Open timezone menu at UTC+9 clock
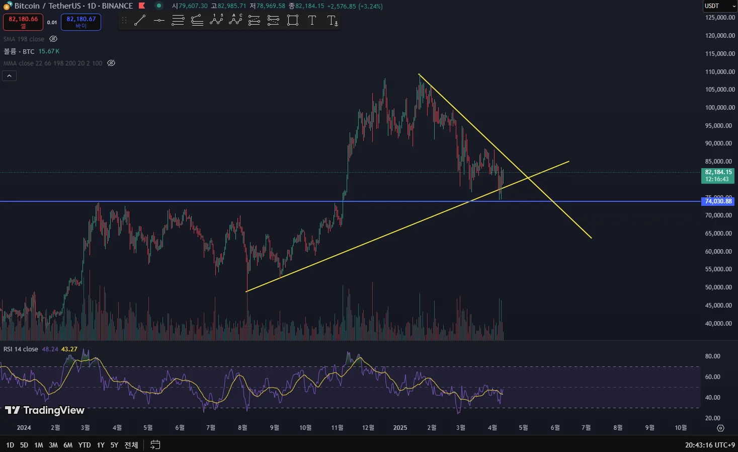The height and width of the screenshot is (452, 738). coord(710,445)
